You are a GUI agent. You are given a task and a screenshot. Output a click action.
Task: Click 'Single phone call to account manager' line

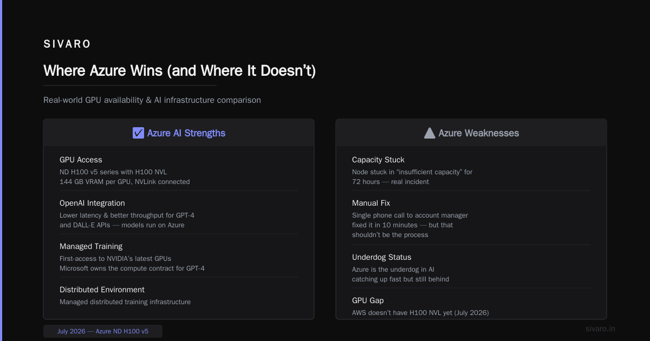(410, 215)
